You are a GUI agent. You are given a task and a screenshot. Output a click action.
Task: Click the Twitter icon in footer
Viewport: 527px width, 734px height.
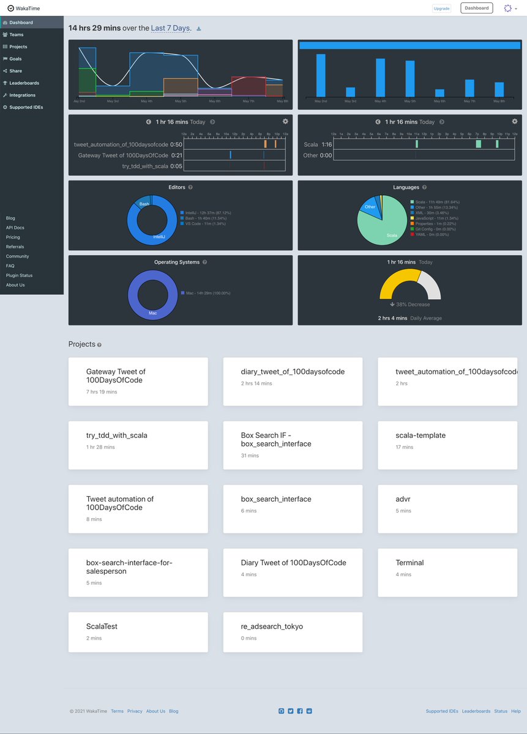(x=291, y=711)
